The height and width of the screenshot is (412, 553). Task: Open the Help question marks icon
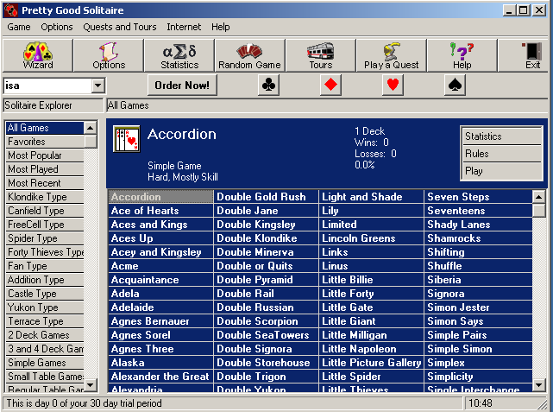click(462, 55)
